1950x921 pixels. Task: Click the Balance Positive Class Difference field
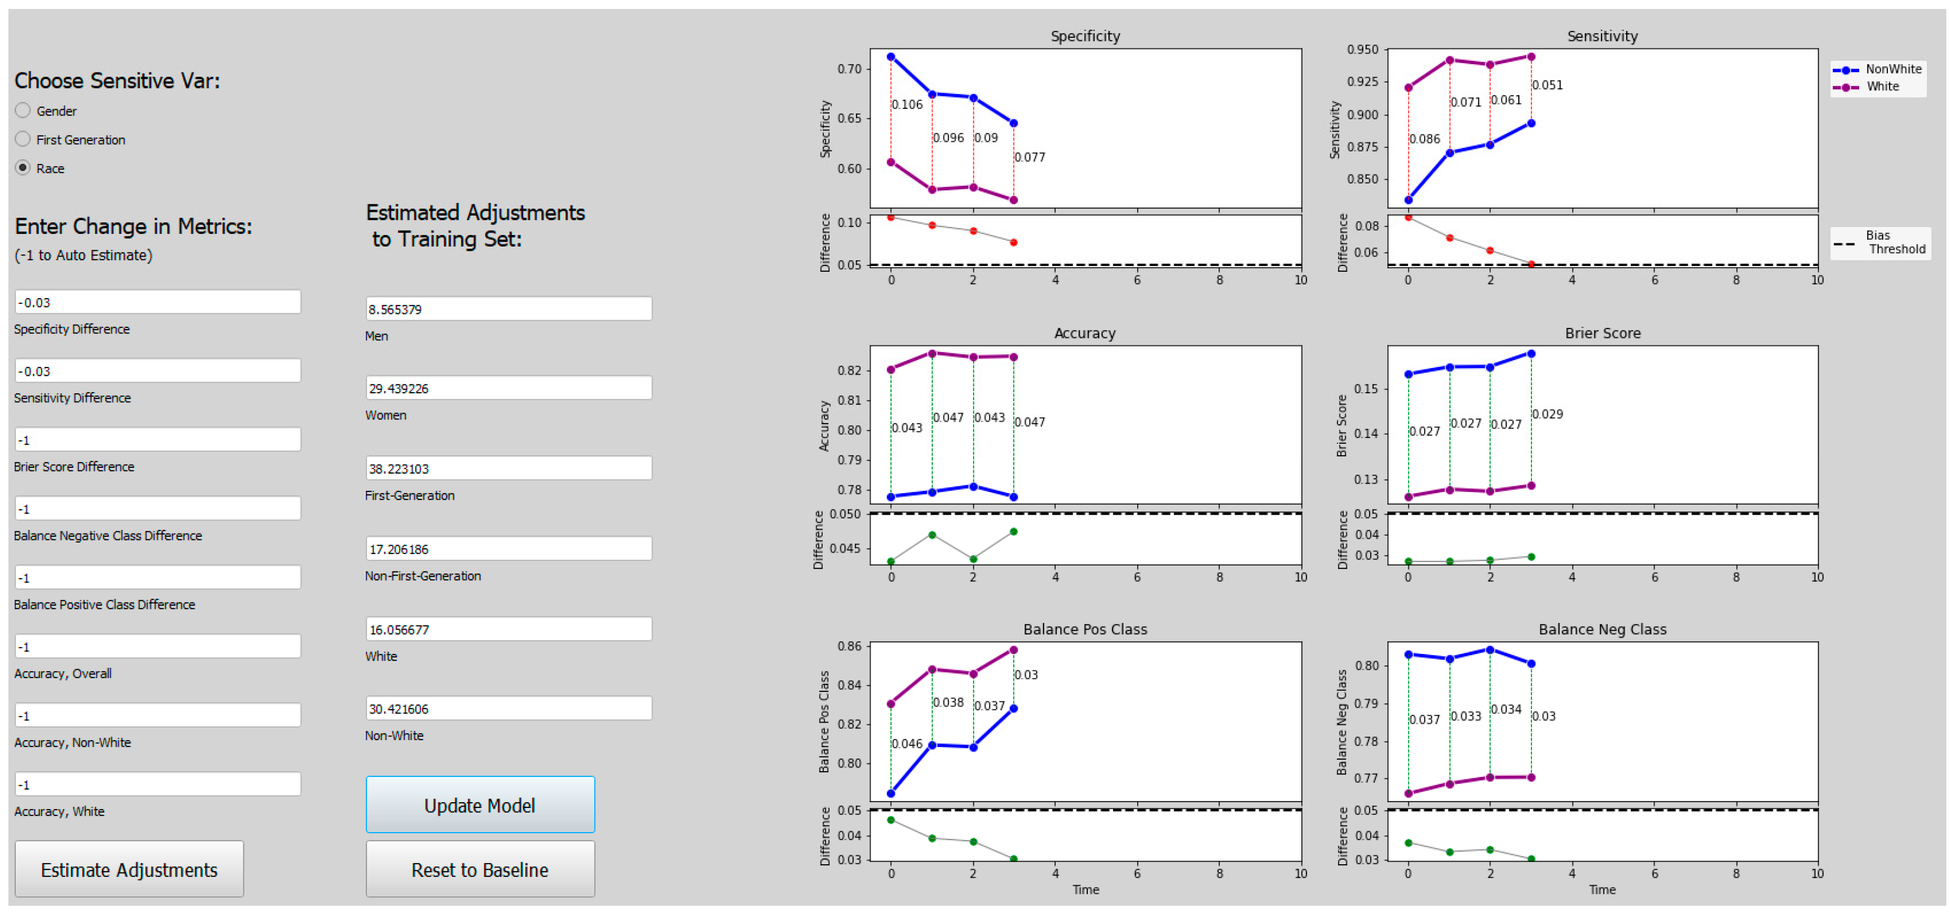pyautogui.click(x=157, y=577)
